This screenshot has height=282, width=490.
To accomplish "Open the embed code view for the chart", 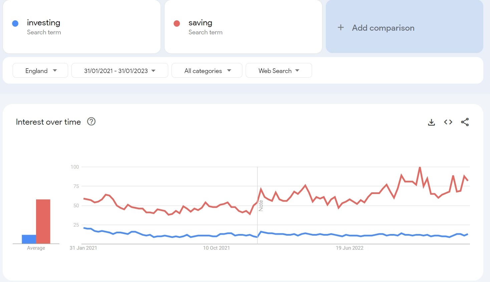I will (x=448, y=122).
